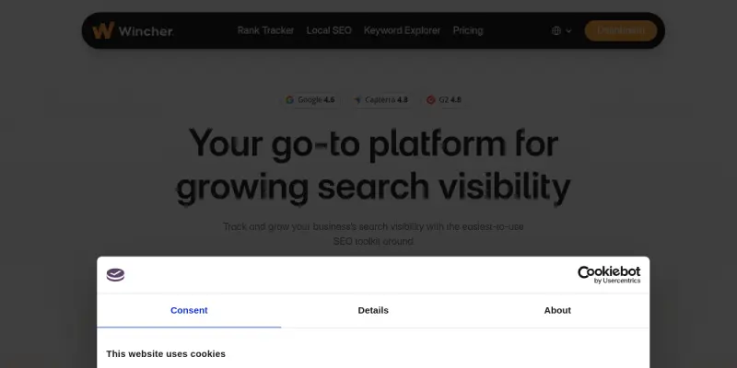This screenshot has height=368, width=737.
Task: Click the Capterra arrow rating icon
Action: point(357,100)
